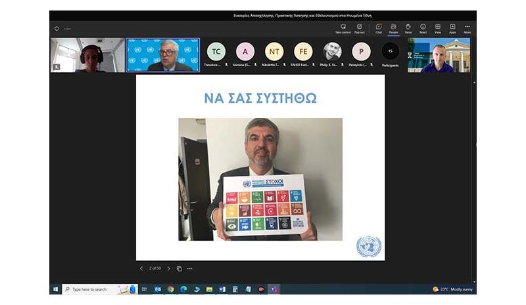Open the 15 more Participants bubble
Viewport: 526px width, 305px height.
[390, 52]
